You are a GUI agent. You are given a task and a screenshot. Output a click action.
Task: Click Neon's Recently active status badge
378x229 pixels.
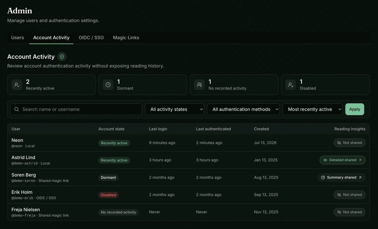point(114,143)
